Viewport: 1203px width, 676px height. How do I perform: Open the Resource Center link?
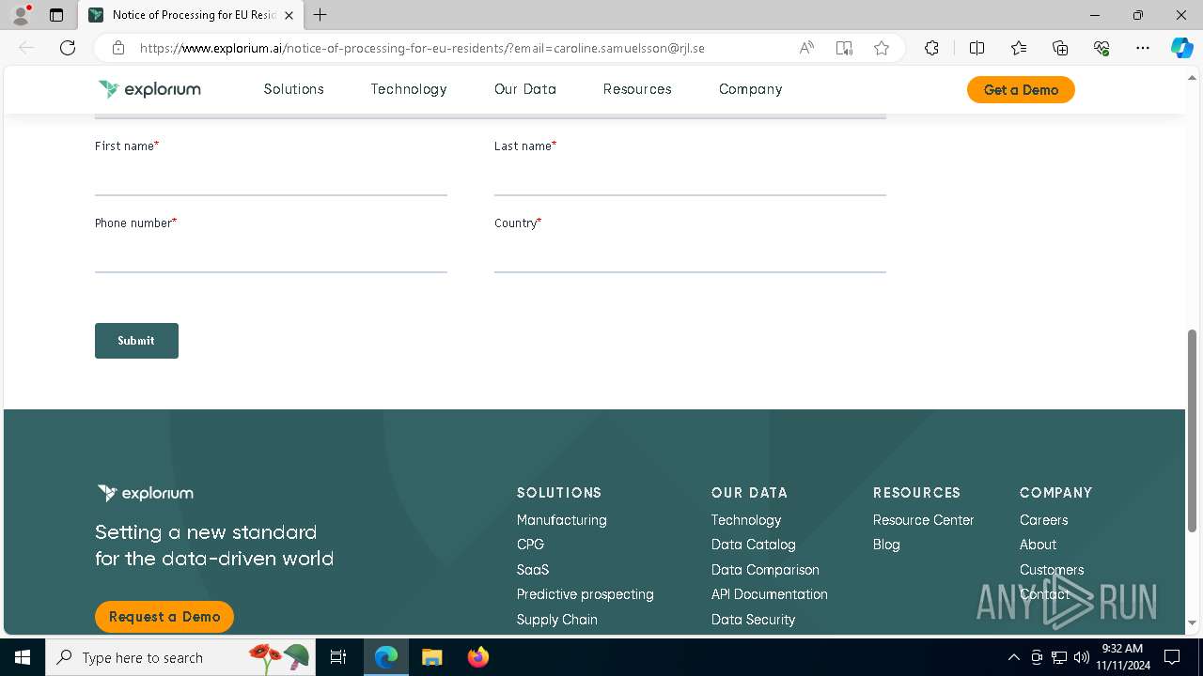pyautogui.click(x=923, y=520)
